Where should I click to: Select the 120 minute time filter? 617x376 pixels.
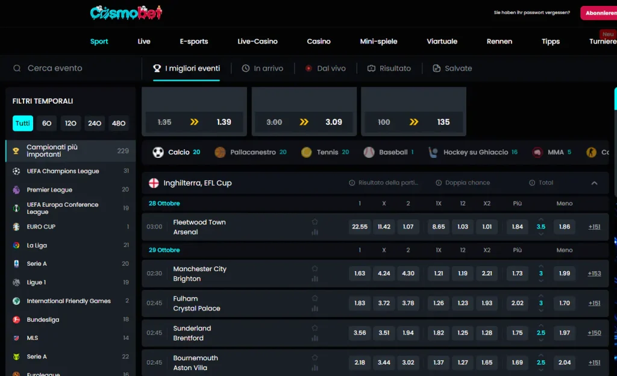[x=71, y=123]
